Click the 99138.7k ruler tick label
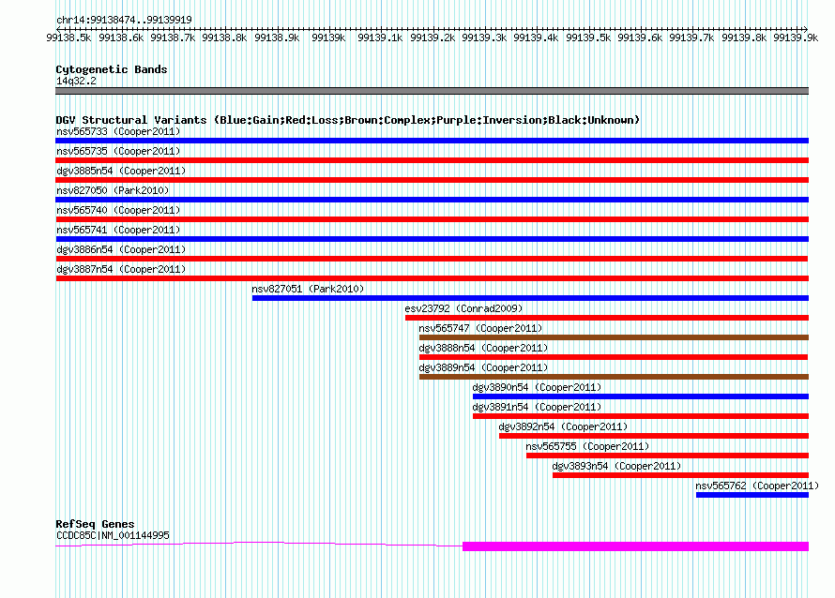835x598 pixels. point(173,37)
